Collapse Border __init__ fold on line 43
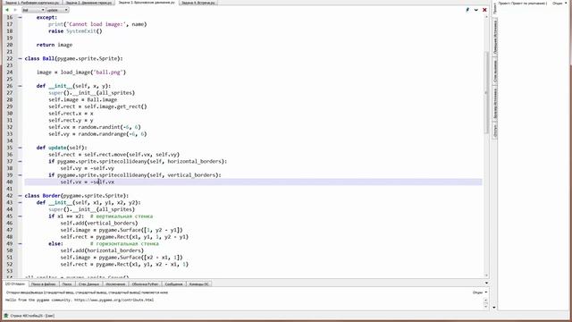The height and width of the screenshot is (322, 572). point(20,203)
